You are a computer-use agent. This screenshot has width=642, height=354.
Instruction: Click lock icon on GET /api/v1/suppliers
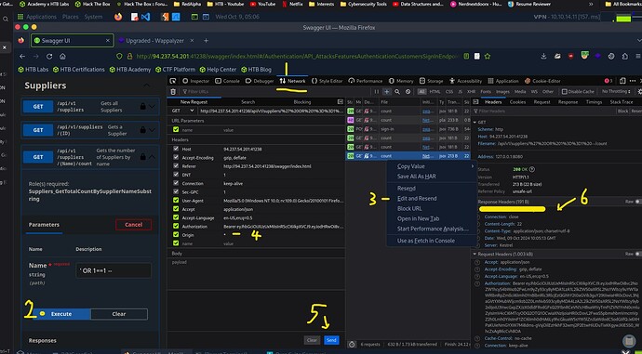coord(142,106)
